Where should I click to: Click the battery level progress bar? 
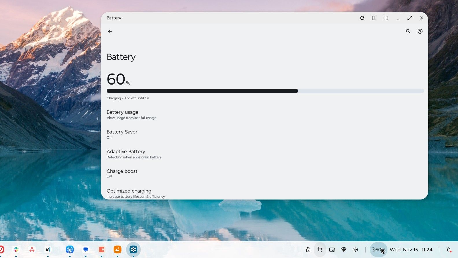(265, 91)
